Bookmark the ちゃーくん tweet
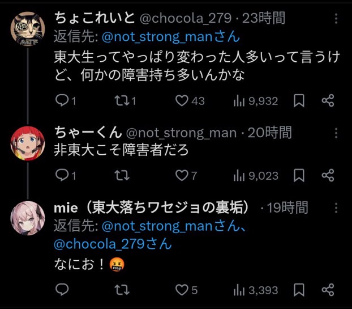The width and height of the screenshot is (352, 309). [x=299, y=175]
